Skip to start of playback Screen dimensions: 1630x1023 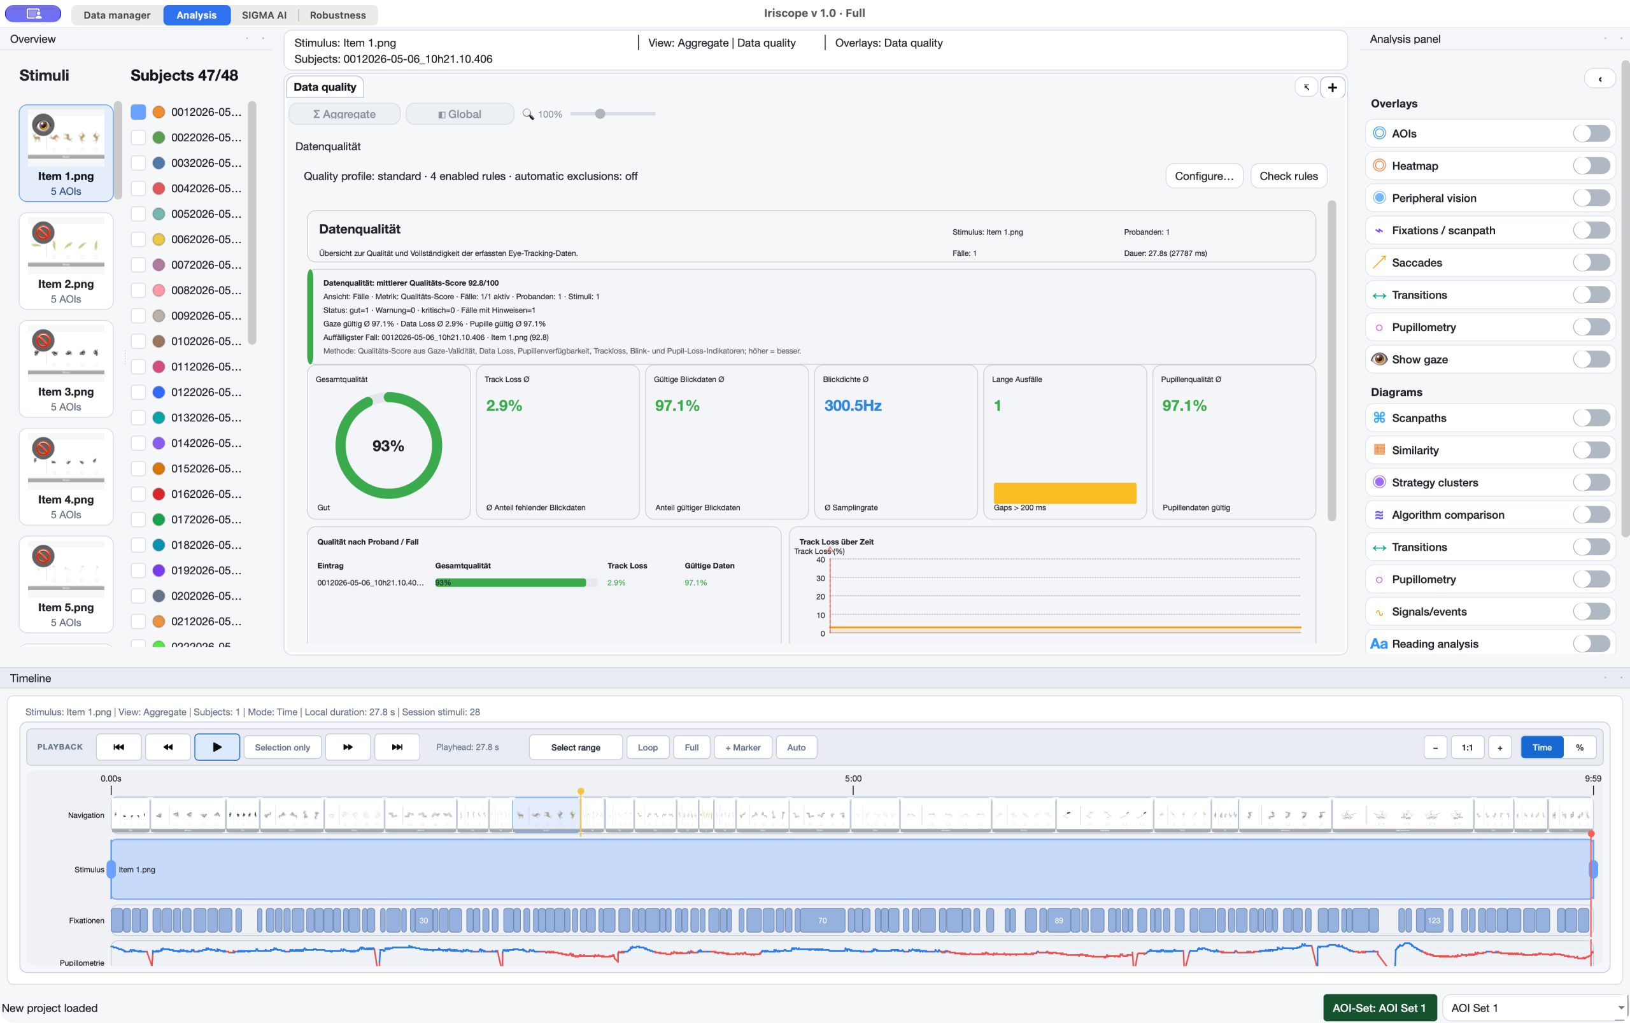(x=118, y=747)
